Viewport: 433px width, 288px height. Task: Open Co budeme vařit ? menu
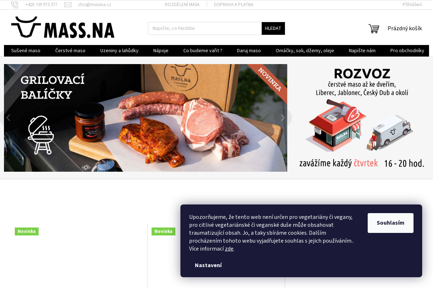[x=203, y=51]
